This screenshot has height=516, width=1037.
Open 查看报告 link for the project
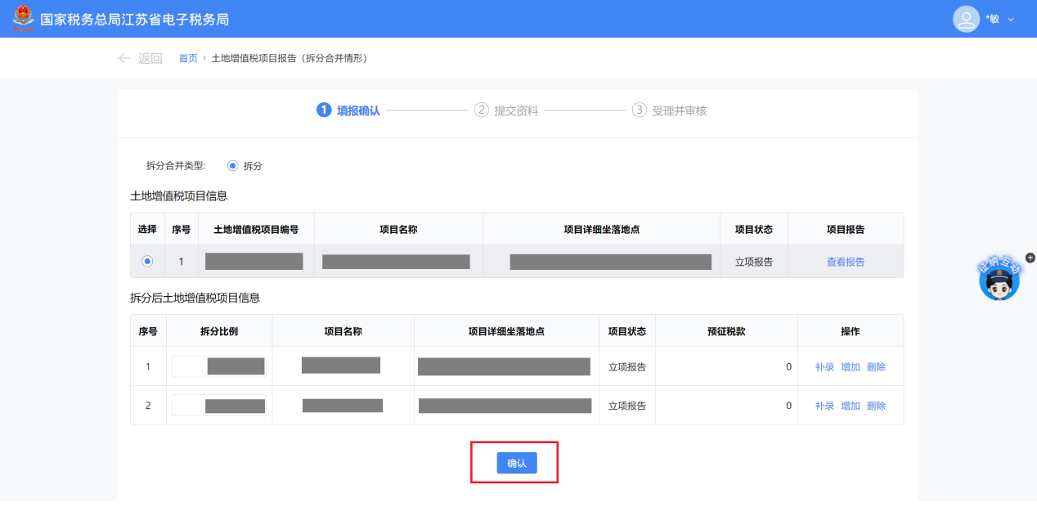point(846,262)
